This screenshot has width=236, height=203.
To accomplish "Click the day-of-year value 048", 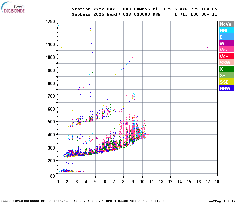I will point(127,14).
